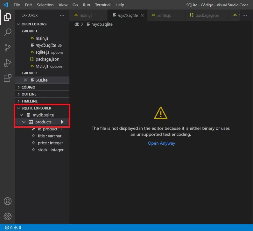Click the db breadcrumb segment

[77, 24]
